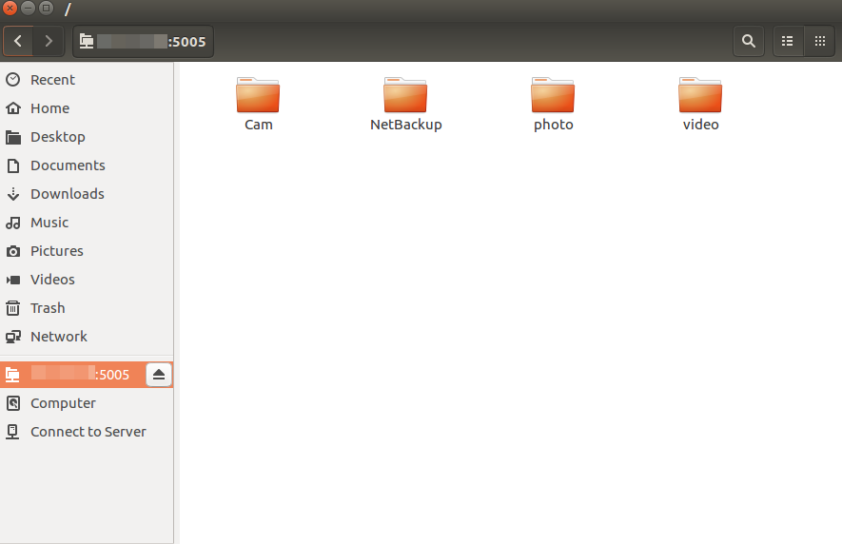Open Music in sidebar
Screen dimensions: 842x544
tap(87, 223)
